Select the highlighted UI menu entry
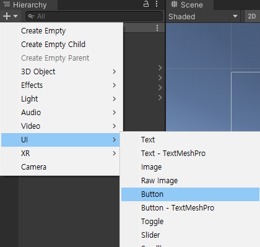The width and height of the screenshot is (260, 247). pos(61,140)
